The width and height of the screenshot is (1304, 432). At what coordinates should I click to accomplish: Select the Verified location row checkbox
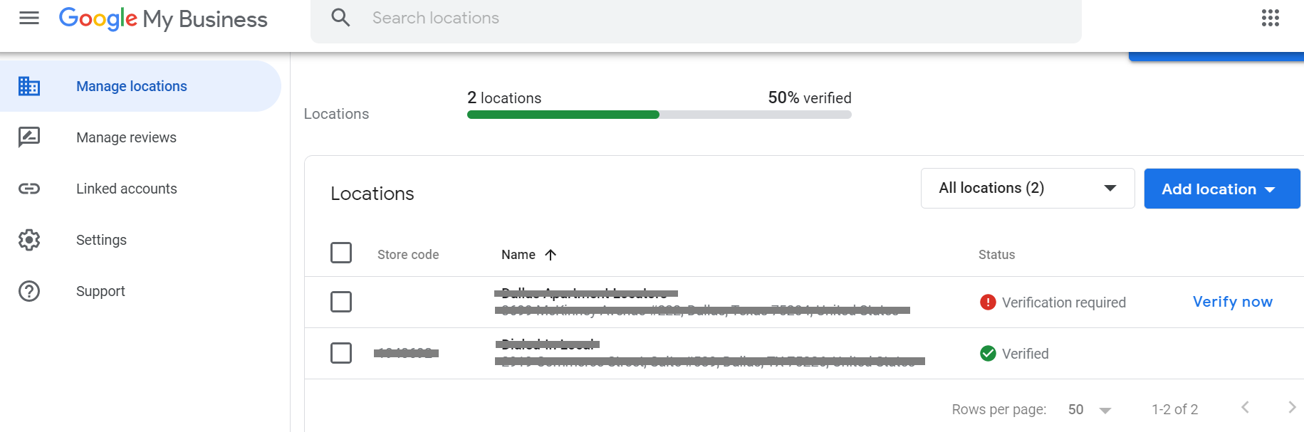point(341,353)
